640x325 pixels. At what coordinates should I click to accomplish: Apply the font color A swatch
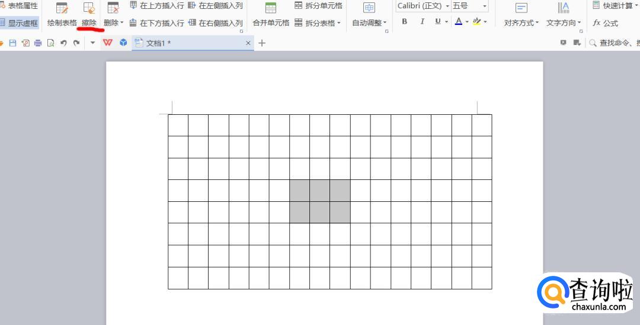point(458,22)
